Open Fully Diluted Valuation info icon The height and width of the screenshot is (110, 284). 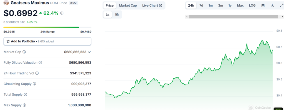click(40, 63)
